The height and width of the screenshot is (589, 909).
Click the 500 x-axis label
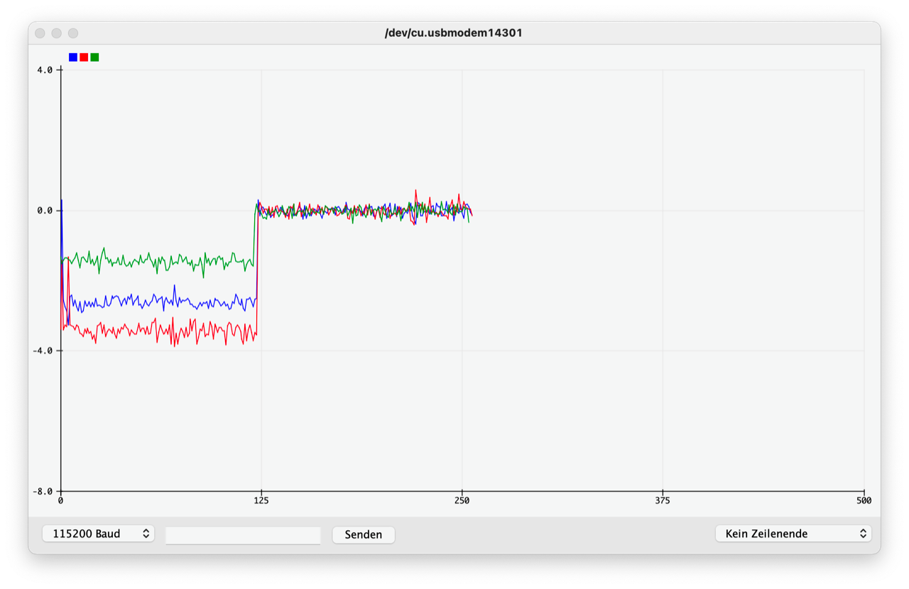pyautogui.click(x=864, y=500)
